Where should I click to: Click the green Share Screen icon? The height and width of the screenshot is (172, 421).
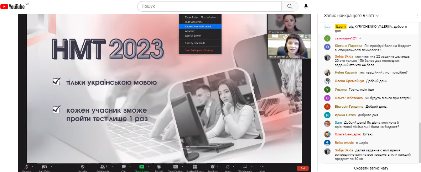click(141, 167)
